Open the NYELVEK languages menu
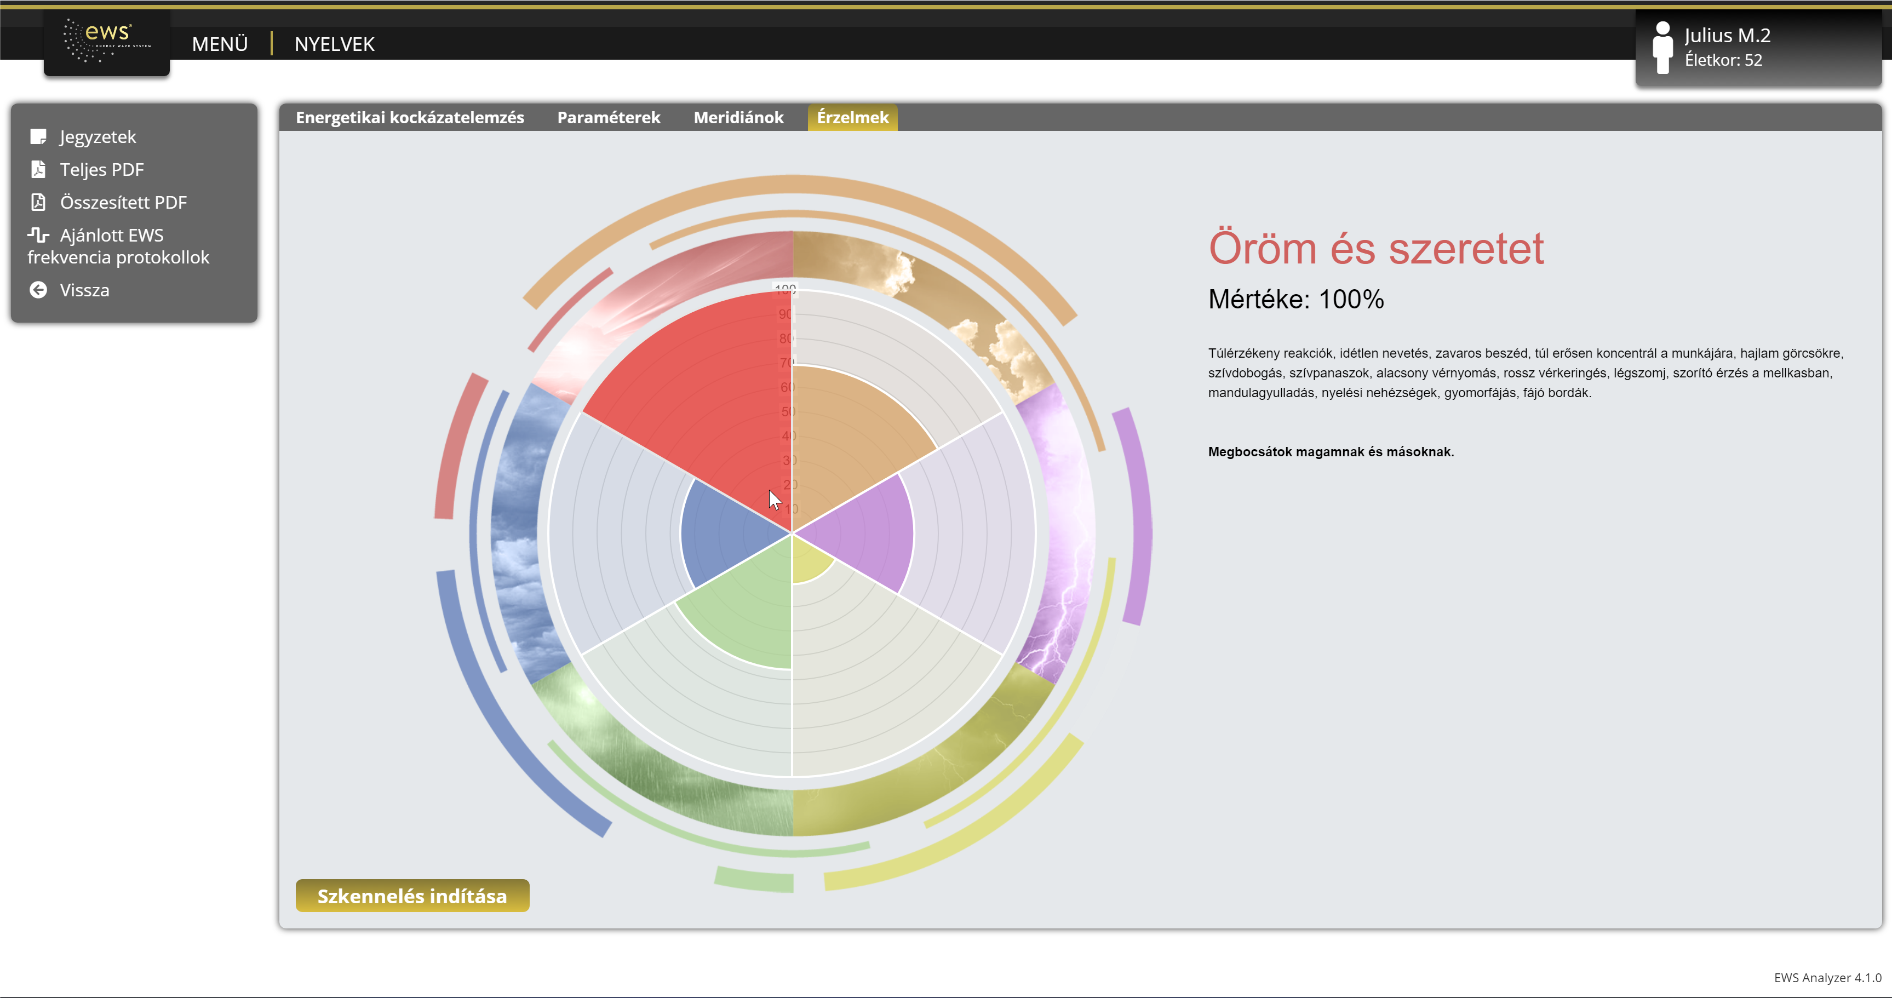The image size is (1892, 998). [334, 44]
